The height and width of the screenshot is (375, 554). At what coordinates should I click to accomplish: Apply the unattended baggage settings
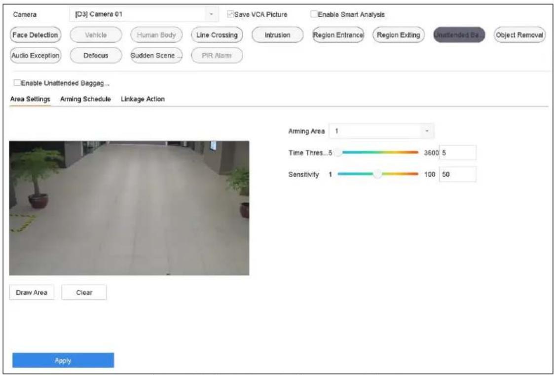[63, 361]
